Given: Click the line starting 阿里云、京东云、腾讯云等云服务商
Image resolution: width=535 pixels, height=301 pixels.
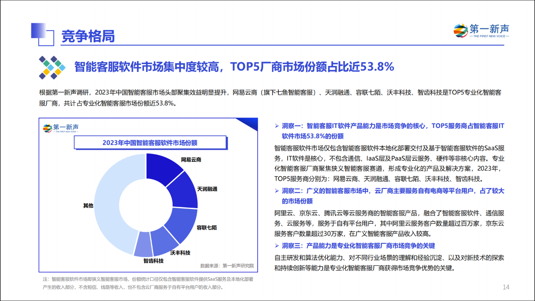Looking at the screenshot, I should tap(390, 212).
